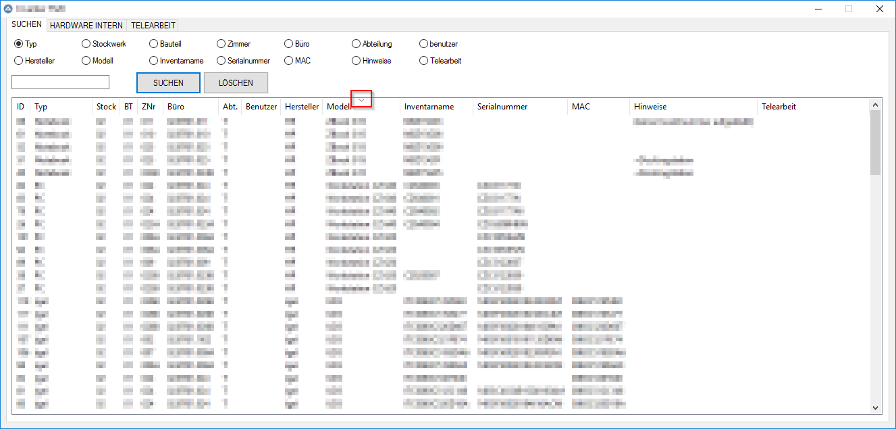Image resolution: width=896 pixels, height=429 pixels.
Task: Click into the search text field
Action: pyautogui.click(x=60, y=82)
